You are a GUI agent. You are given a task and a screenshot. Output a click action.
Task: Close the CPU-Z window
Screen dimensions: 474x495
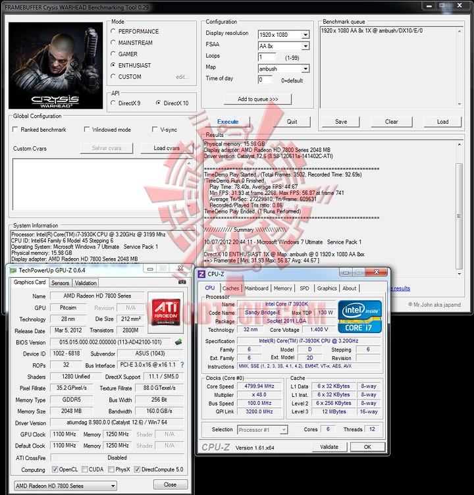(377, 272)
